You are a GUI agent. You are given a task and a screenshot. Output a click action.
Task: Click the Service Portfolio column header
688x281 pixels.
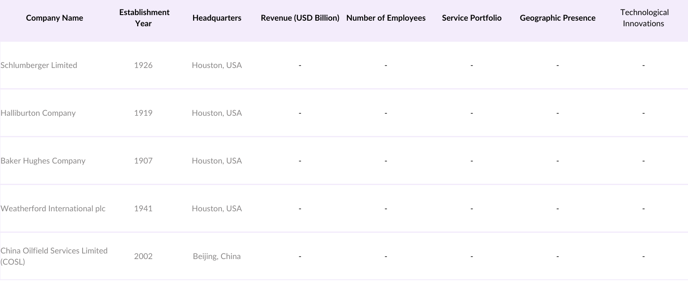click(x=472, y=18)
